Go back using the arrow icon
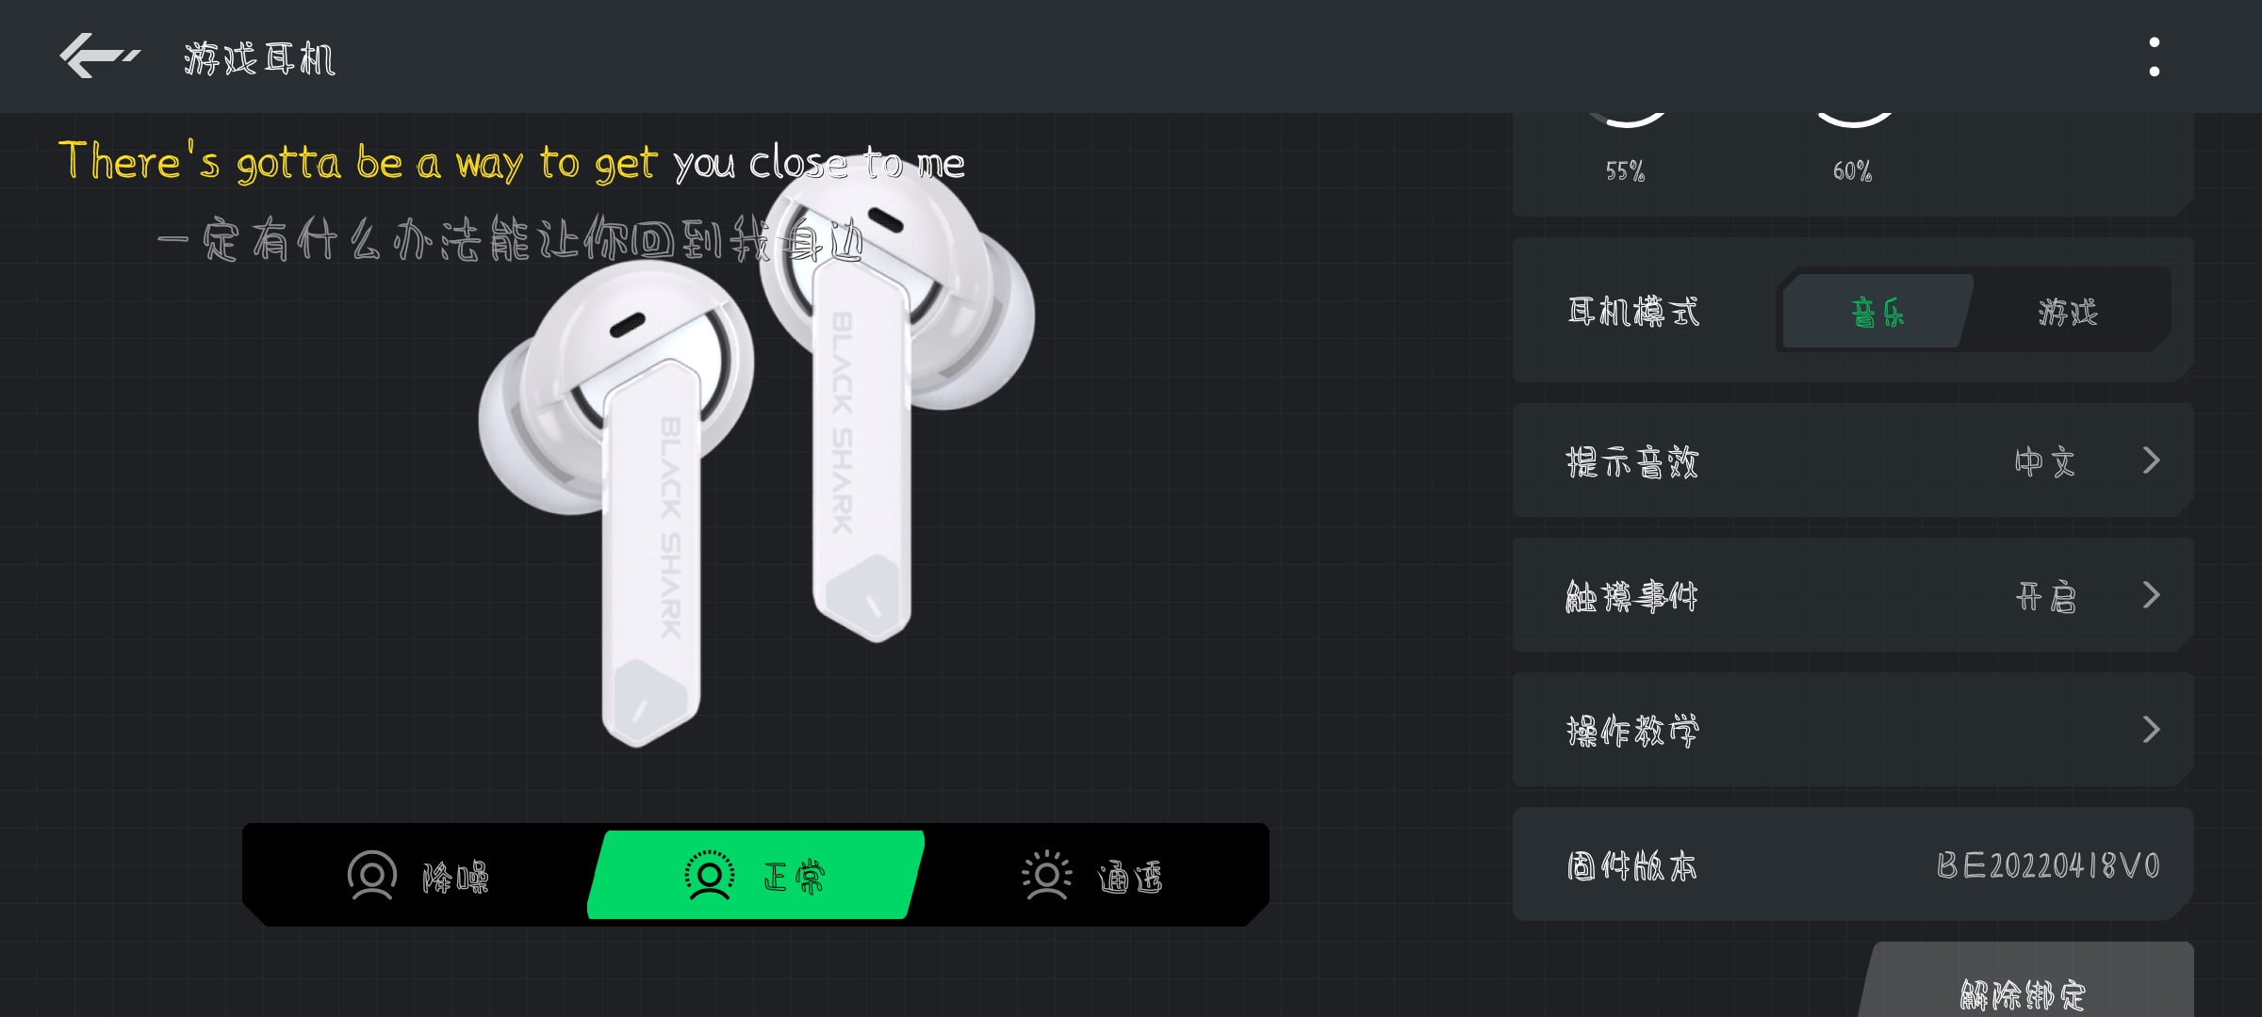Image resolution: width=2262 pixels, height=1017 pixels. click(99, 56)
